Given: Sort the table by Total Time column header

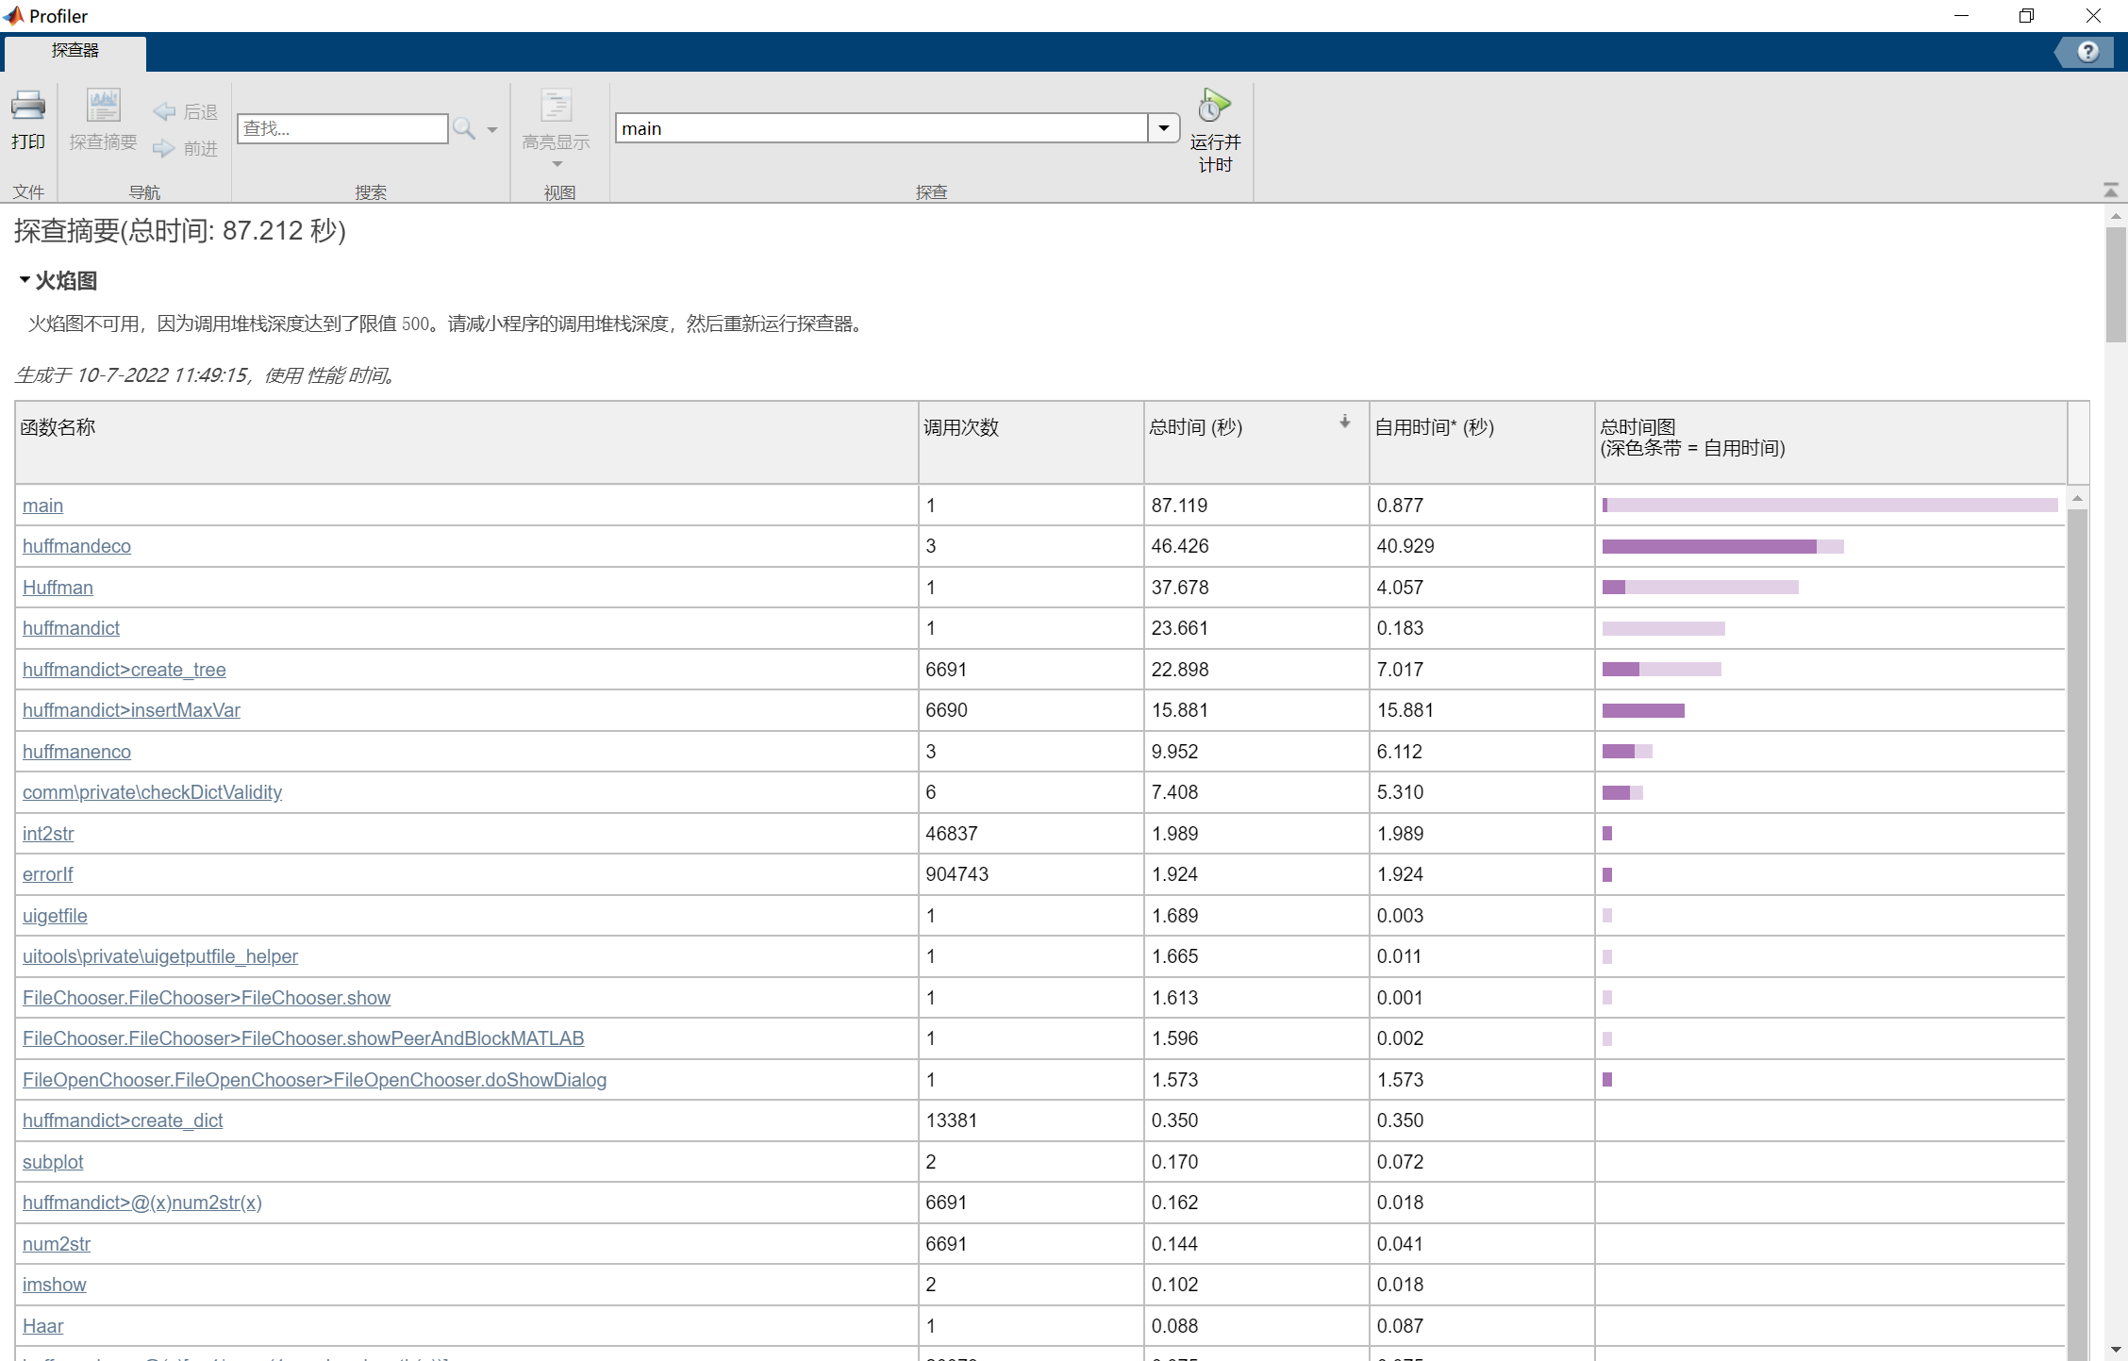Looking at the screenshot, I should click(1196, 427).
